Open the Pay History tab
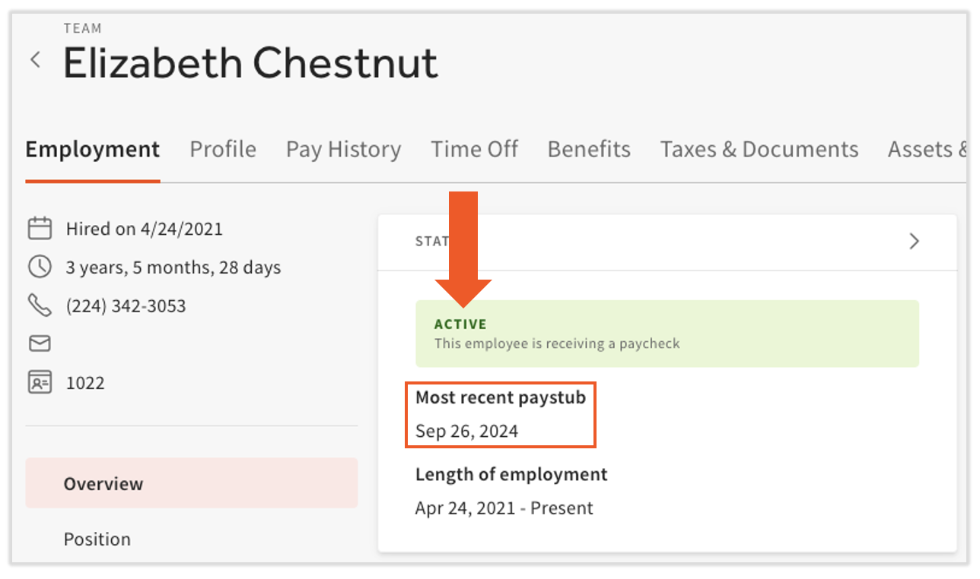 click(x=343, y=149)
